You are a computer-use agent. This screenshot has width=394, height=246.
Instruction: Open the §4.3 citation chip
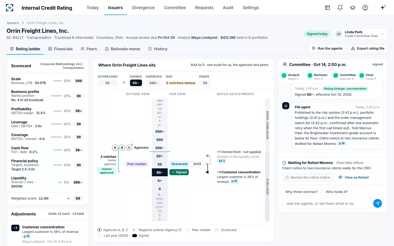click(x=222, y=161)
